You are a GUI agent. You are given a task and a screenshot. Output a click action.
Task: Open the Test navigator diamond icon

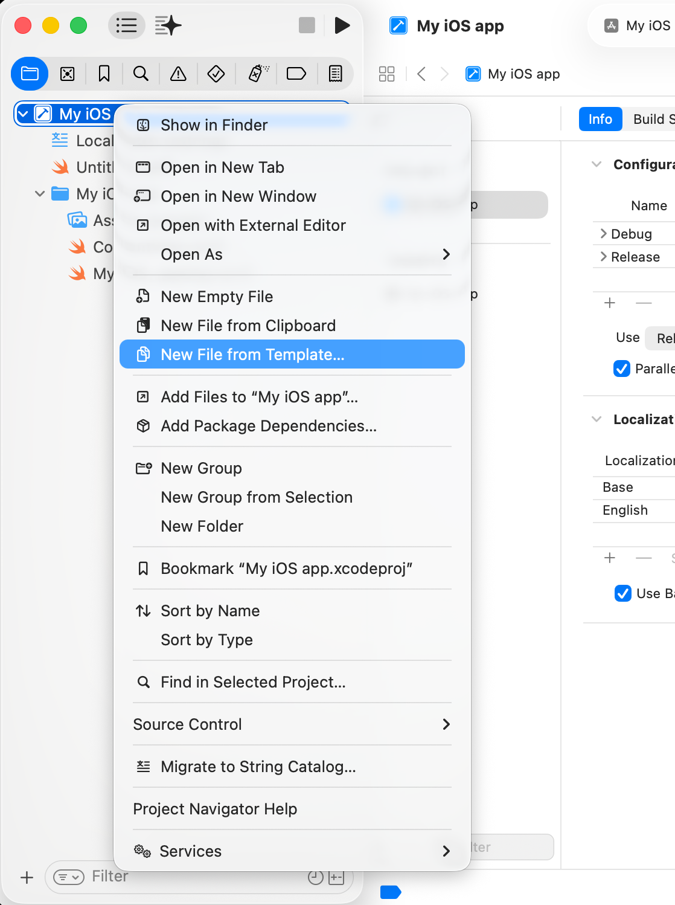(216, 74)
